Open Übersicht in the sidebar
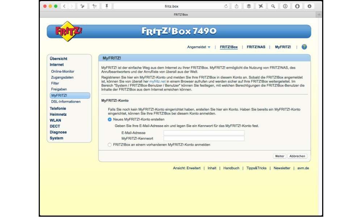Viewport: 362px width, 217px height. click(58, 59)
